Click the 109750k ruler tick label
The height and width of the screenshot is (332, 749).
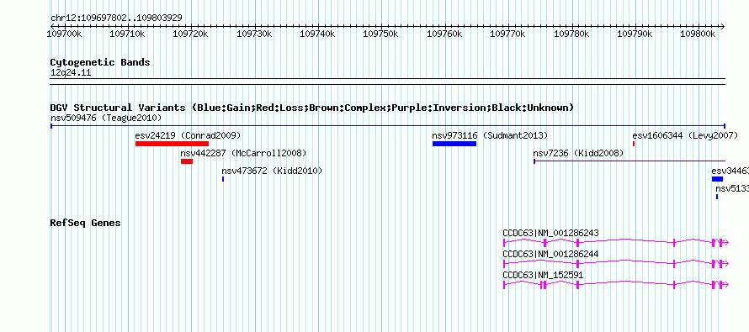click(x=381, y=34)
